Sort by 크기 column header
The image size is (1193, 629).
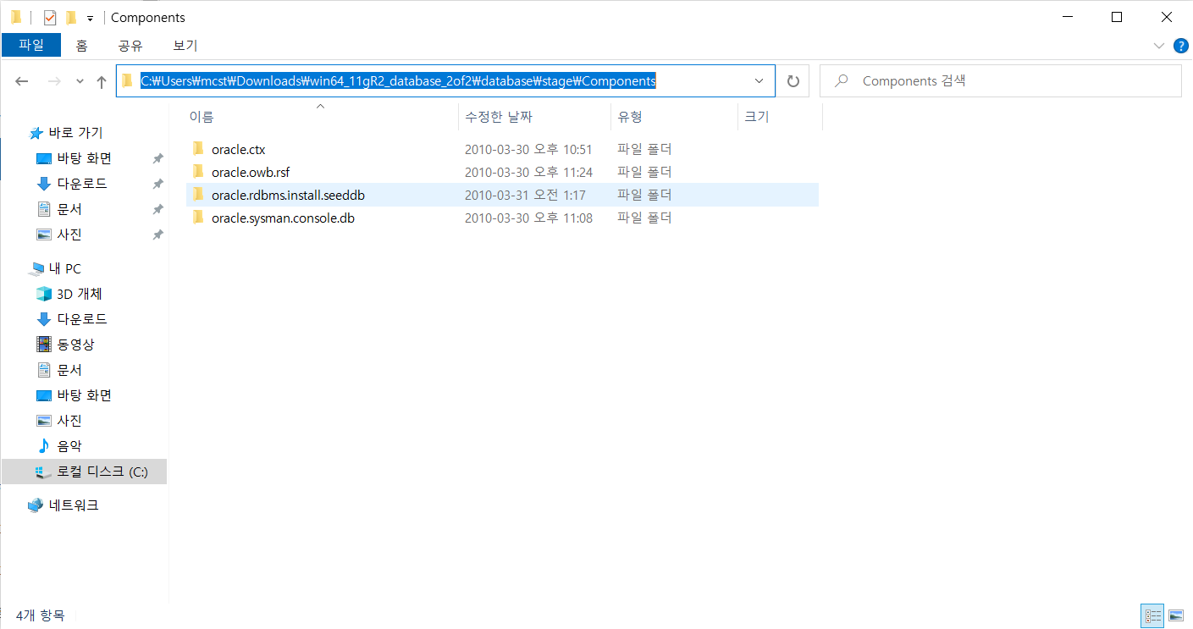pos(780,117)
